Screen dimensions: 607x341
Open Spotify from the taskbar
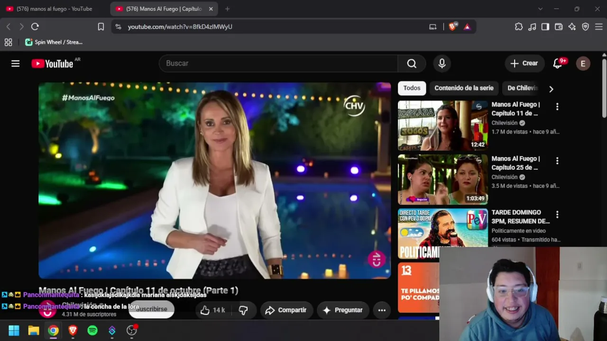[x=92, y=331]
